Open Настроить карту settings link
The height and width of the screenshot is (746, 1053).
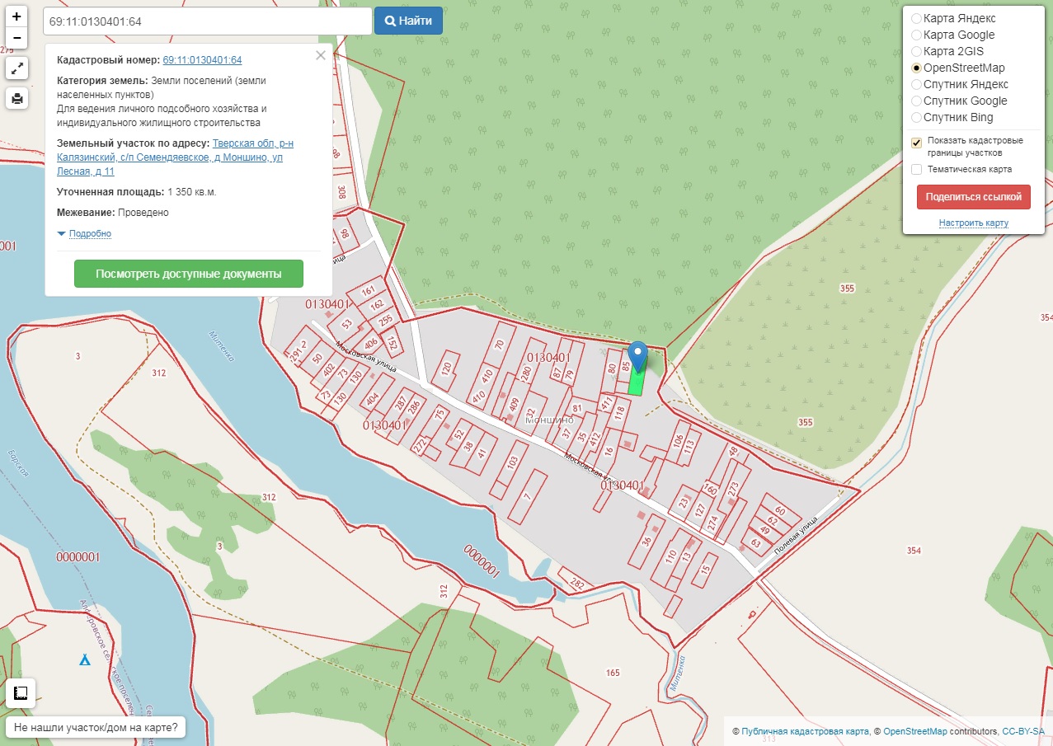973,223
